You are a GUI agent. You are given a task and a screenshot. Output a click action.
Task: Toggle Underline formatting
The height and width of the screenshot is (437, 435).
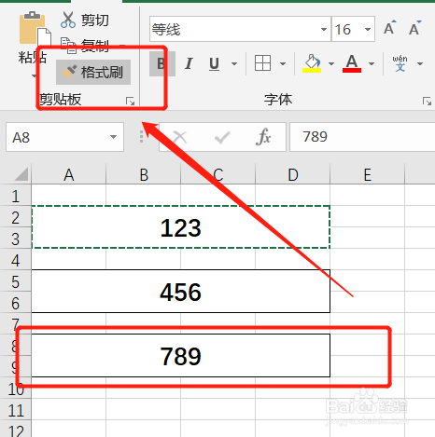coord(214,63)
